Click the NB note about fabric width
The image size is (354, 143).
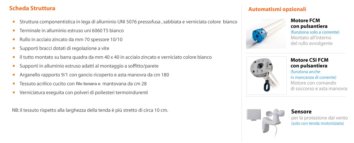click(x=90, y=110)
